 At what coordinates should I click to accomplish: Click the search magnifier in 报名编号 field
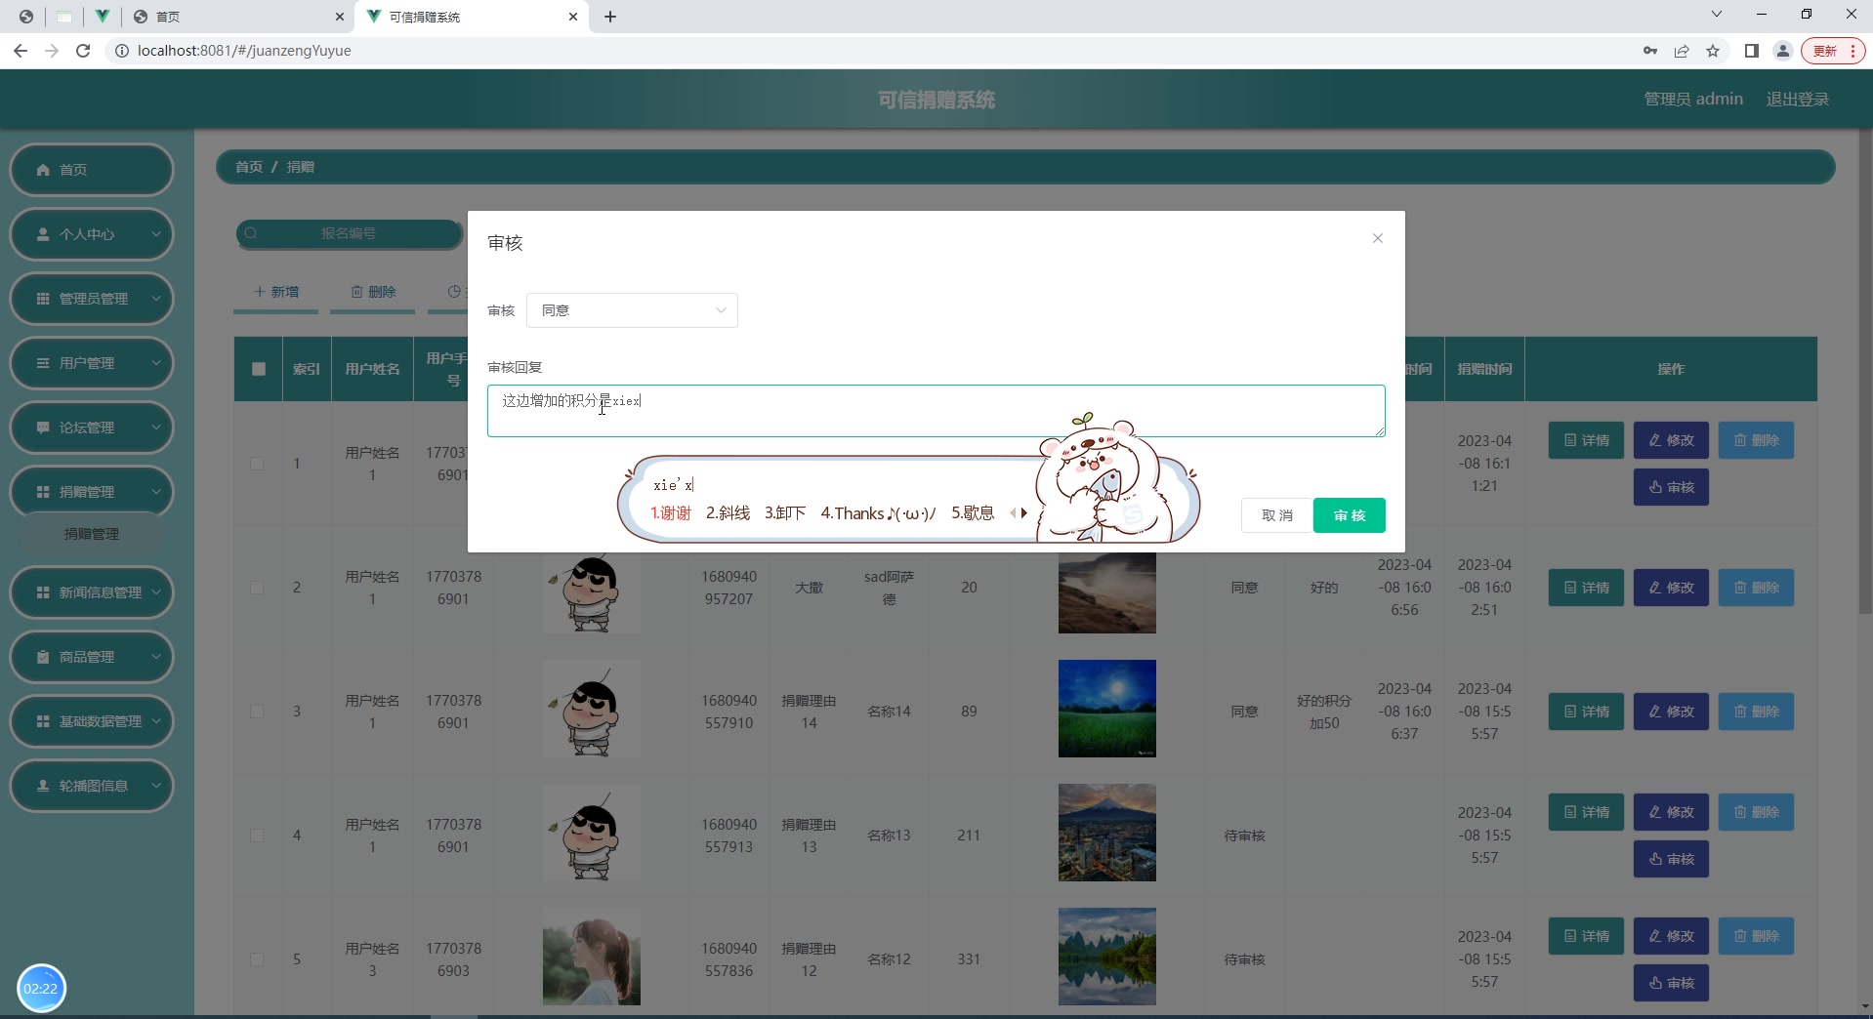[x=251, y=233]
